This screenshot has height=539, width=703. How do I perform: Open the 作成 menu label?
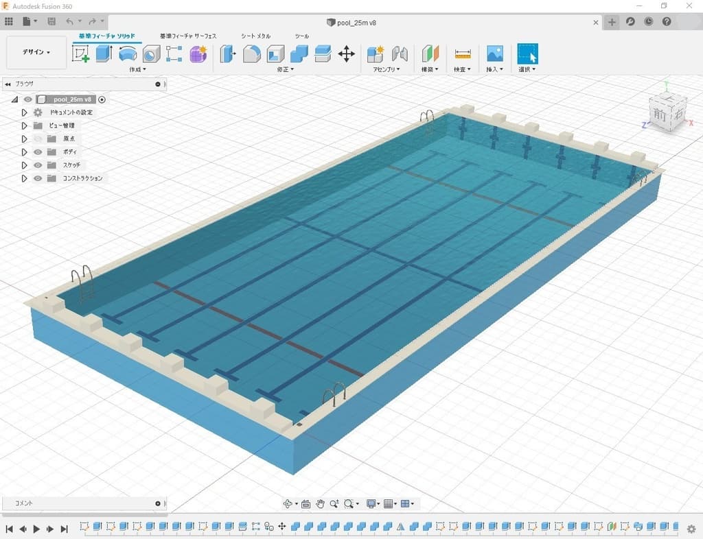point(137,69)
